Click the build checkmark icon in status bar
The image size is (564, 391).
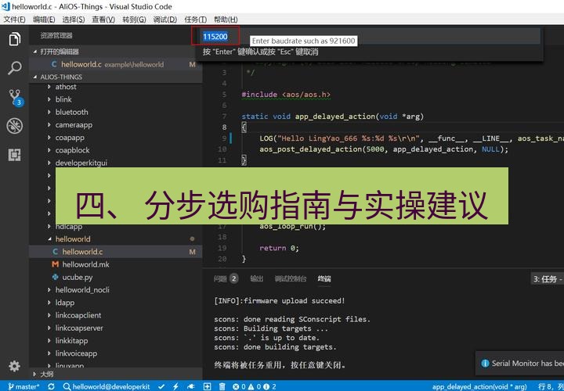[161, 386]
